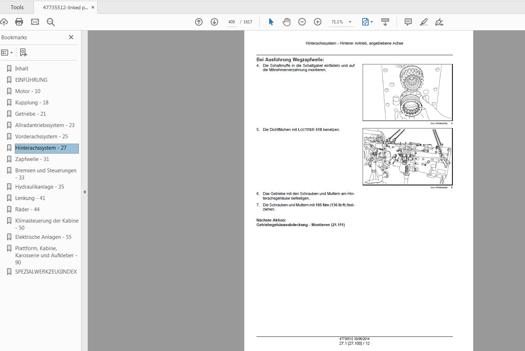Click the page header 'Hinterachssystem - Hinterer Antrieb'

pos(354,43)
